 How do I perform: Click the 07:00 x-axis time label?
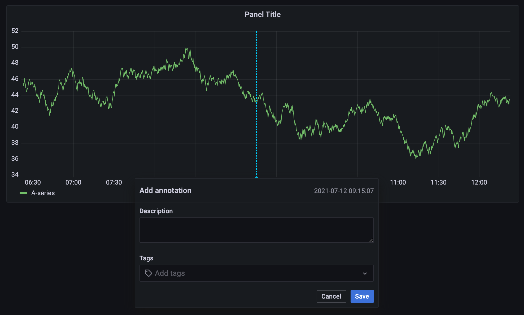point(73,182)
